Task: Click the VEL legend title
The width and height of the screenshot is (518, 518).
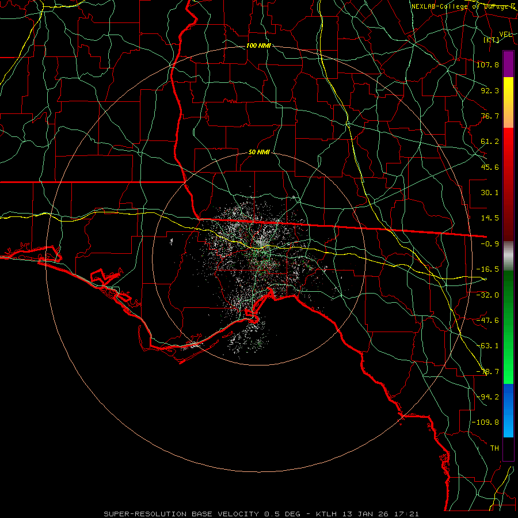Action: click(x=505, y=34)
